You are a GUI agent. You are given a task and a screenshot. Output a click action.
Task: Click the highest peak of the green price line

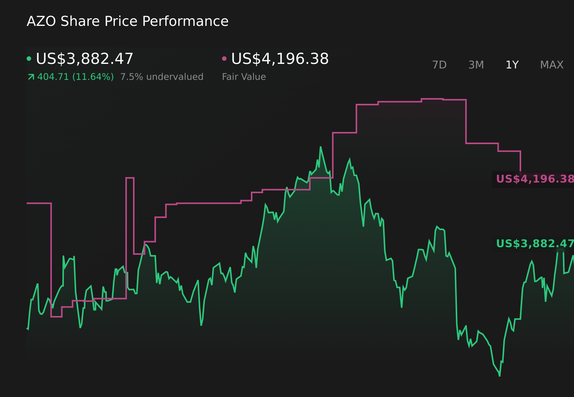tap(320, 147)
